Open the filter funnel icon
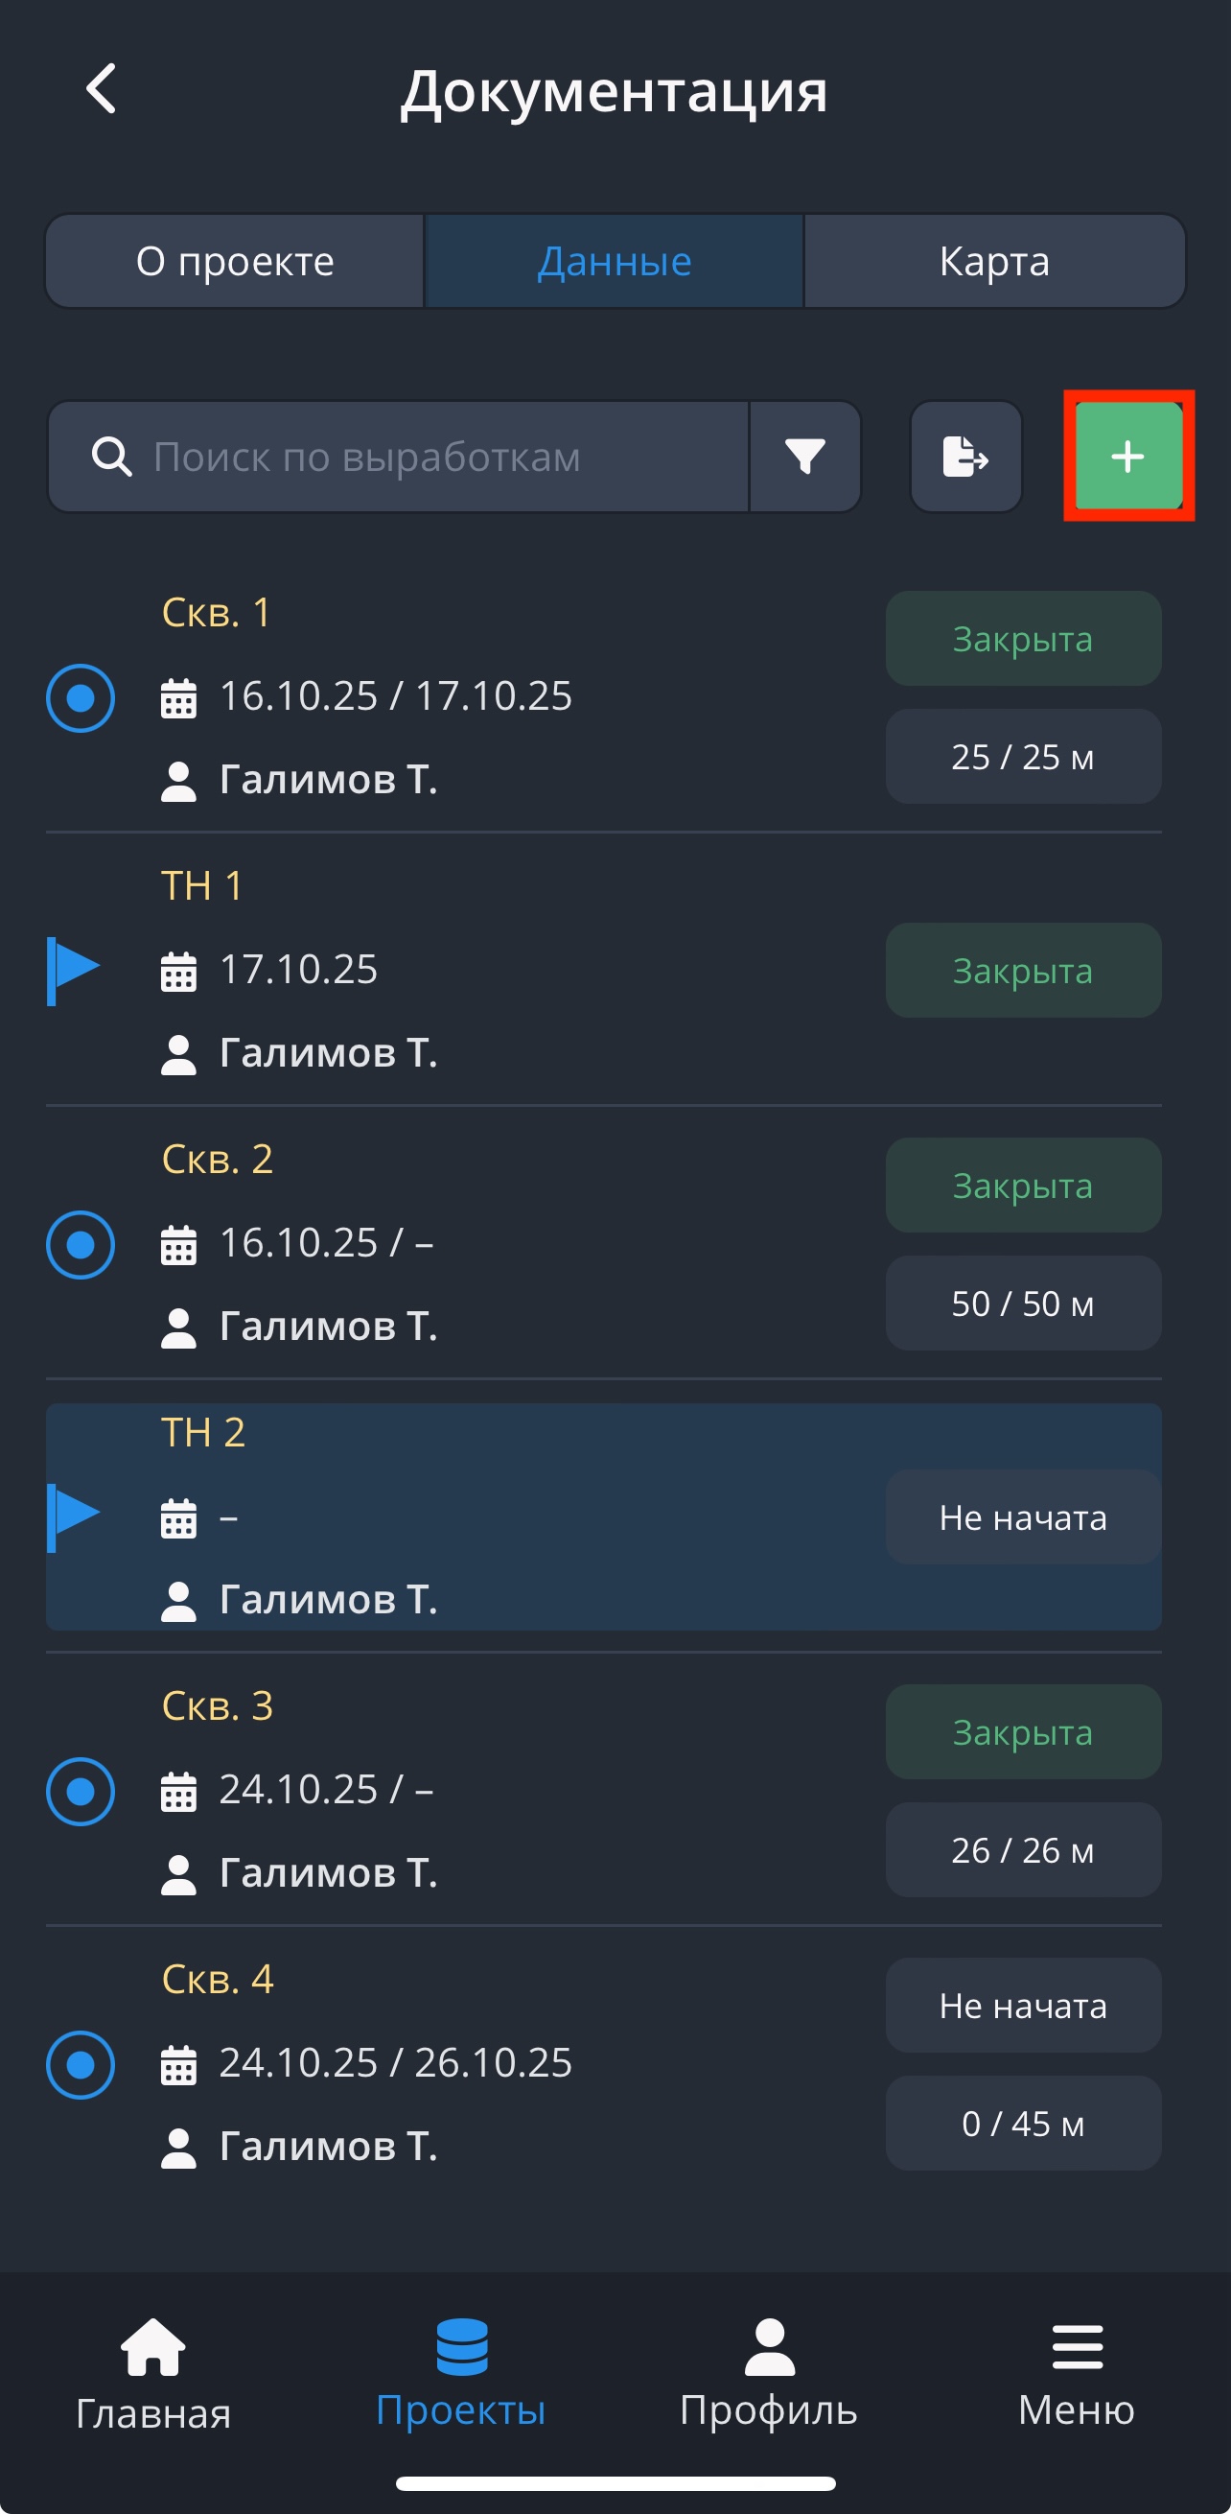This screenshot has width=1231, height=2514. pos(804,456)
